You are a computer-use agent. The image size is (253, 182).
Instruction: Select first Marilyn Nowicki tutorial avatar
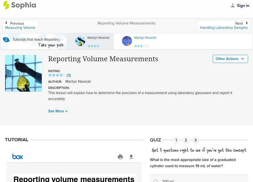pyautogui.click(x=80, y=41)
